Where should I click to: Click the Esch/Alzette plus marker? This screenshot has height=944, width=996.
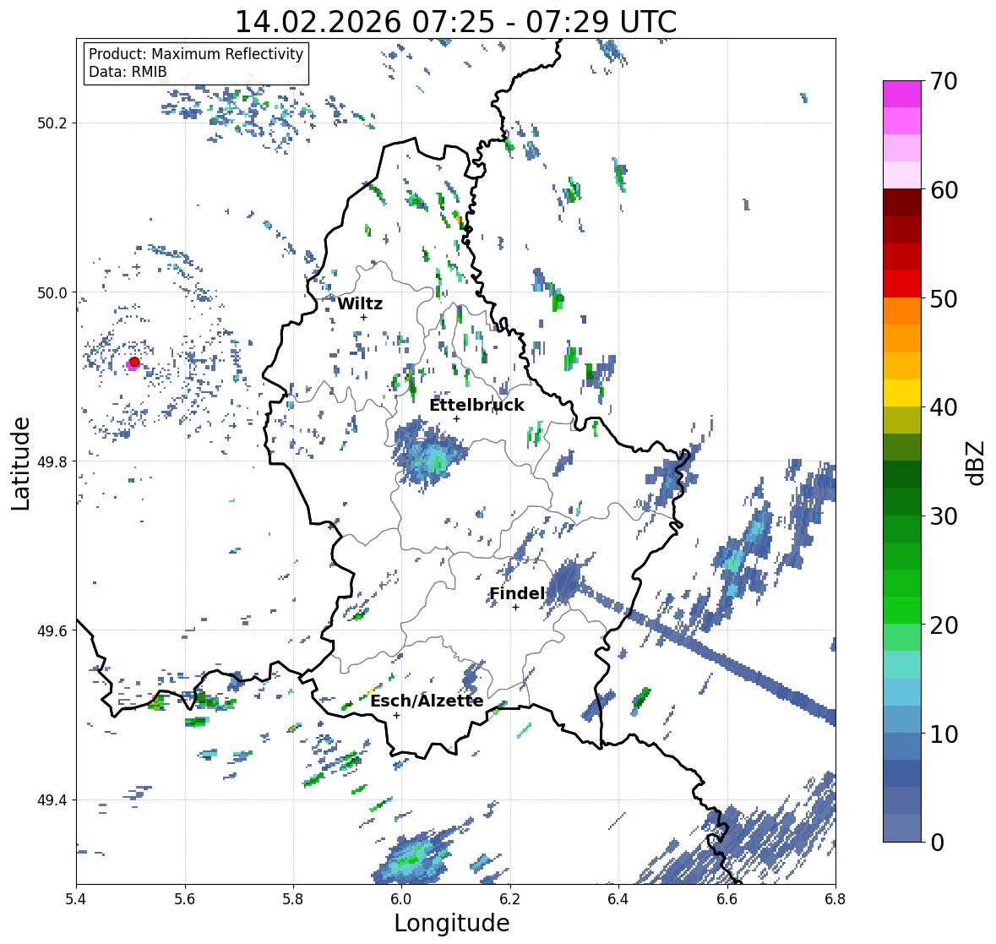(x=396, y=715)
